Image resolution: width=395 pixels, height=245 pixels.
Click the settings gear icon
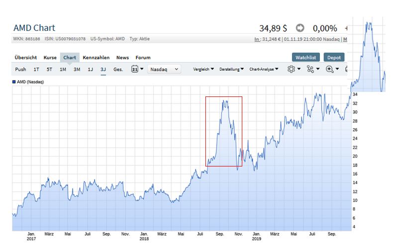point(291,69)
